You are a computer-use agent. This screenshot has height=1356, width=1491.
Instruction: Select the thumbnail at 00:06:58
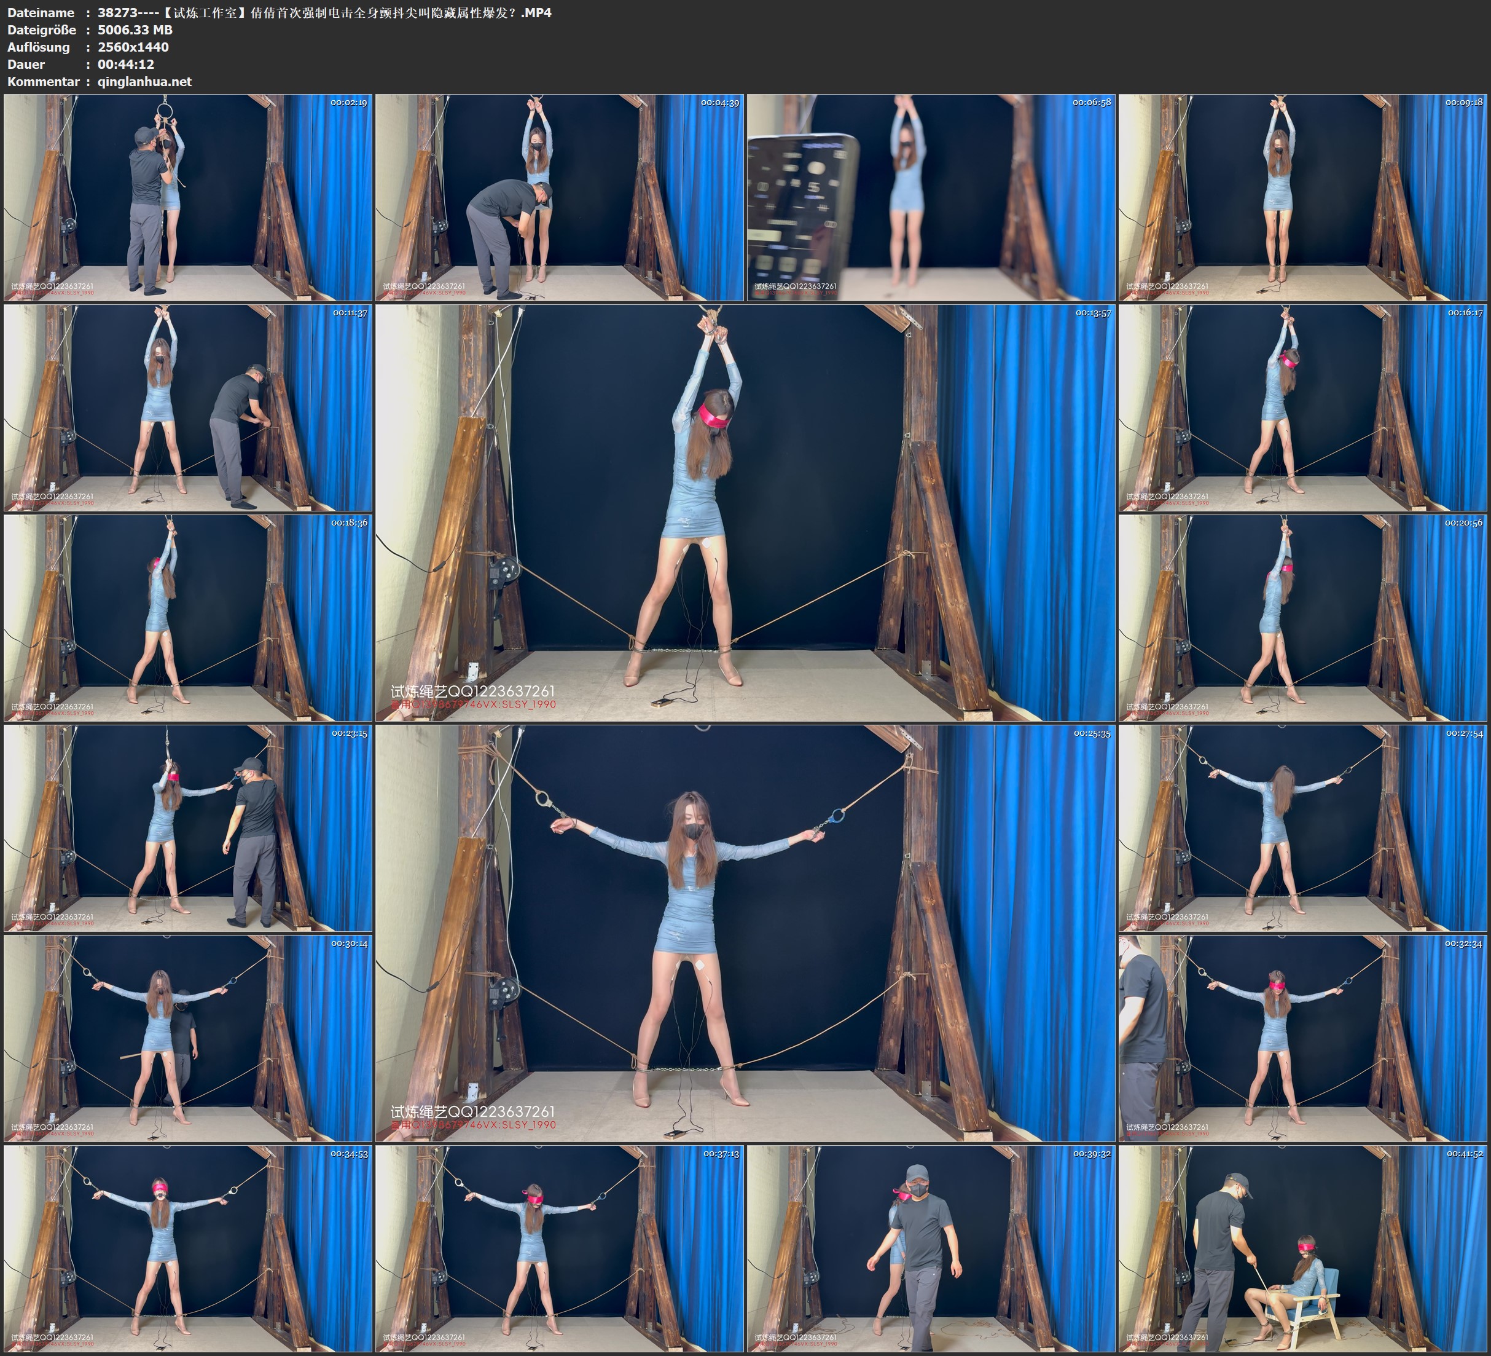point(930,198)
